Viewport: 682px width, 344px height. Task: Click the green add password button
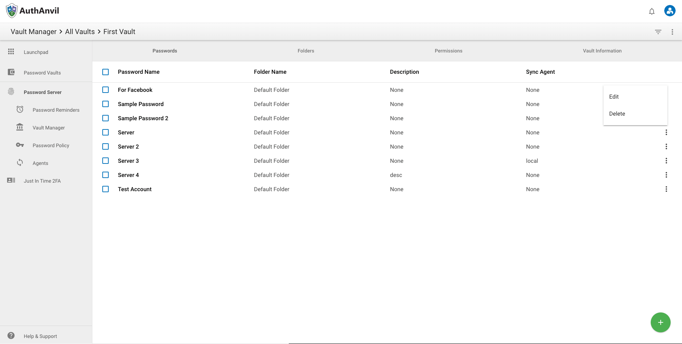click(x=660, y=322)
